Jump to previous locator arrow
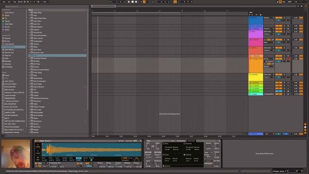The width and height of the screenshot is (309, 174). 250,15
